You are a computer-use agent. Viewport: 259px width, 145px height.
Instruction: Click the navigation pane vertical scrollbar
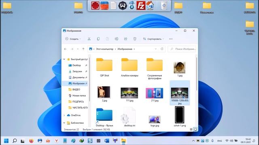tap(89, 79)
